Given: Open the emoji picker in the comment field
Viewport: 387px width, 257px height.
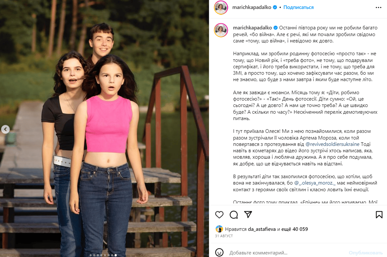Looking at the screenshot, I should [x=219, y=252].
